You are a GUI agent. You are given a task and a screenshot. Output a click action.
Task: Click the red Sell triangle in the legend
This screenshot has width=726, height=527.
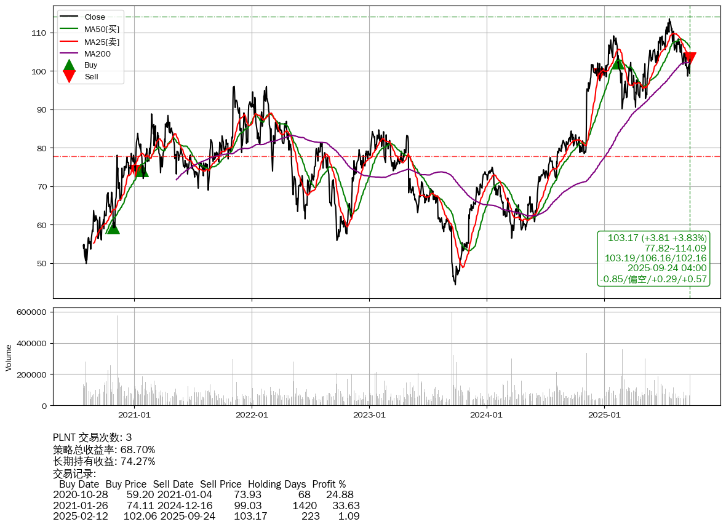pos(70,76)
